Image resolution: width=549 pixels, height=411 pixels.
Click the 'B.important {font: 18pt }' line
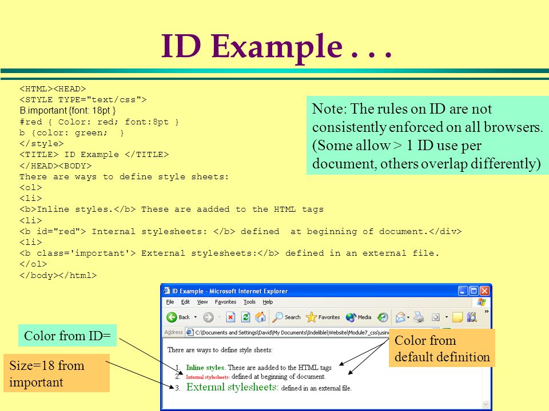(67, 110)
